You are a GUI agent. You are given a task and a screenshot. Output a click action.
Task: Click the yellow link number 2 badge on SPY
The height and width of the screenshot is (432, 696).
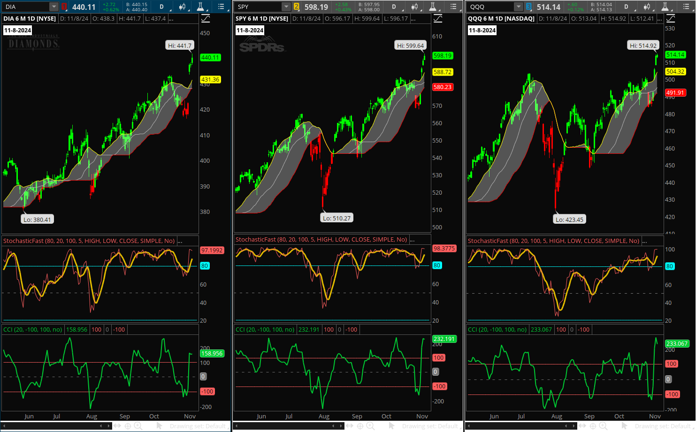click(296, 7)
